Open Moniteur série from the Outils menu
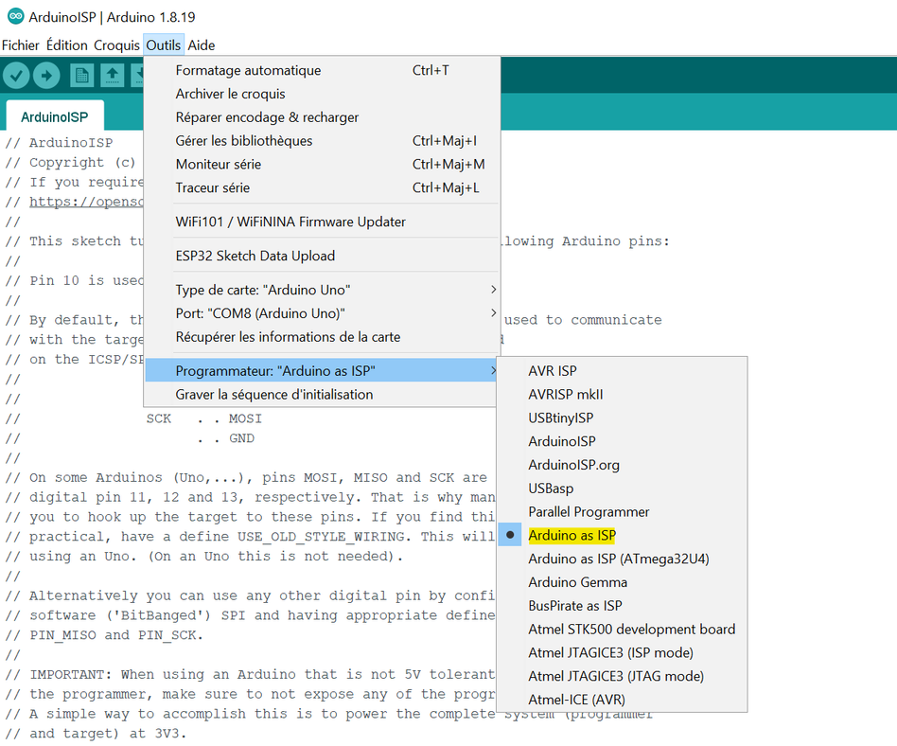Image resolution: width=897 pixels, height=746 pixels. pos(216,164)
